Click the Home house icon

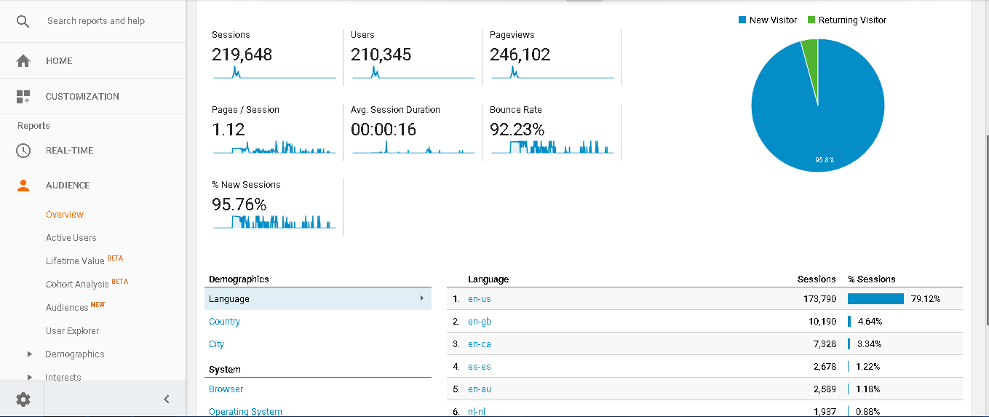(x=23, y=61)
